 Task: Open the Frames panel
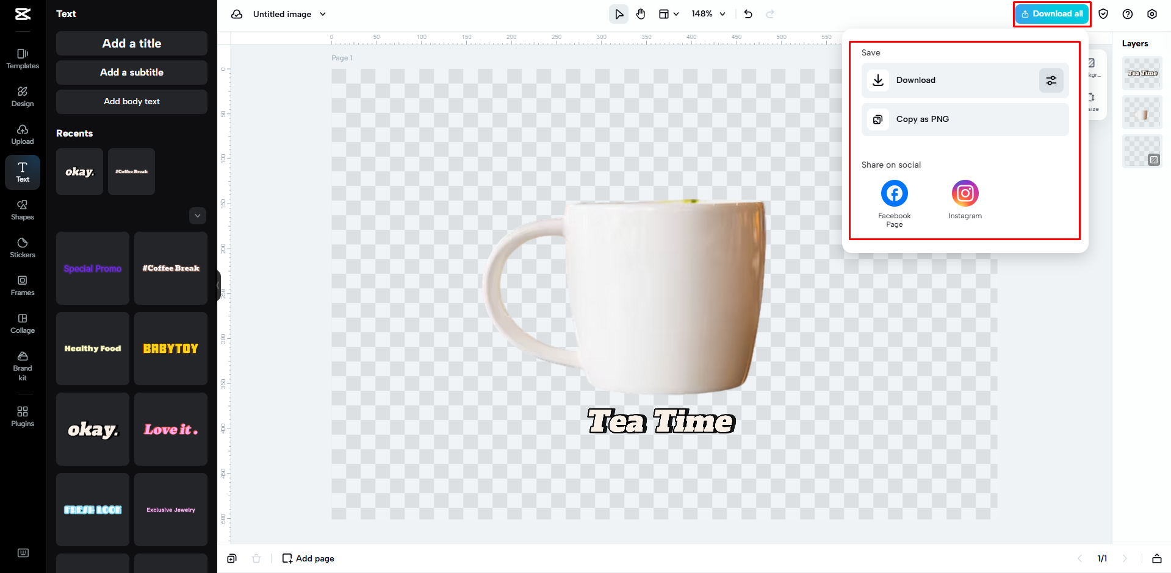point(22,285)
